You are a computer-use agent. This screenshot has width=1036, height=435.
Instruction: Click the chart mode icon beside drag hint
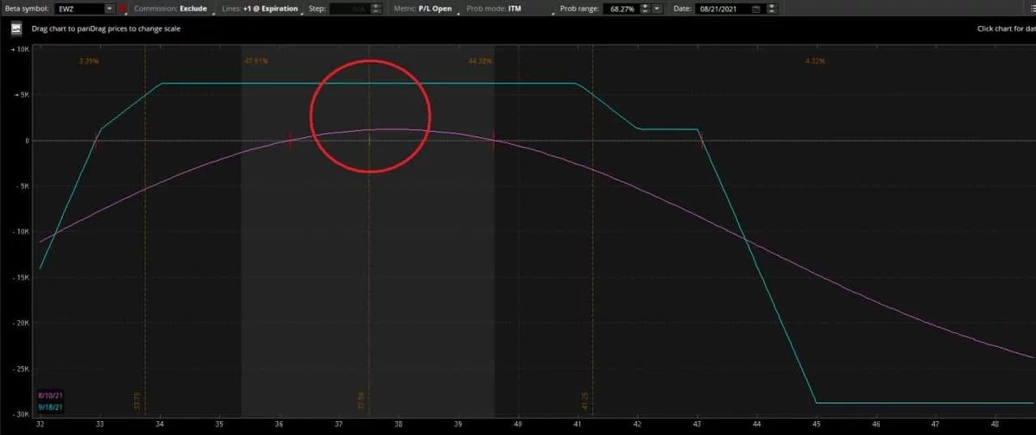tap(16, 28)
